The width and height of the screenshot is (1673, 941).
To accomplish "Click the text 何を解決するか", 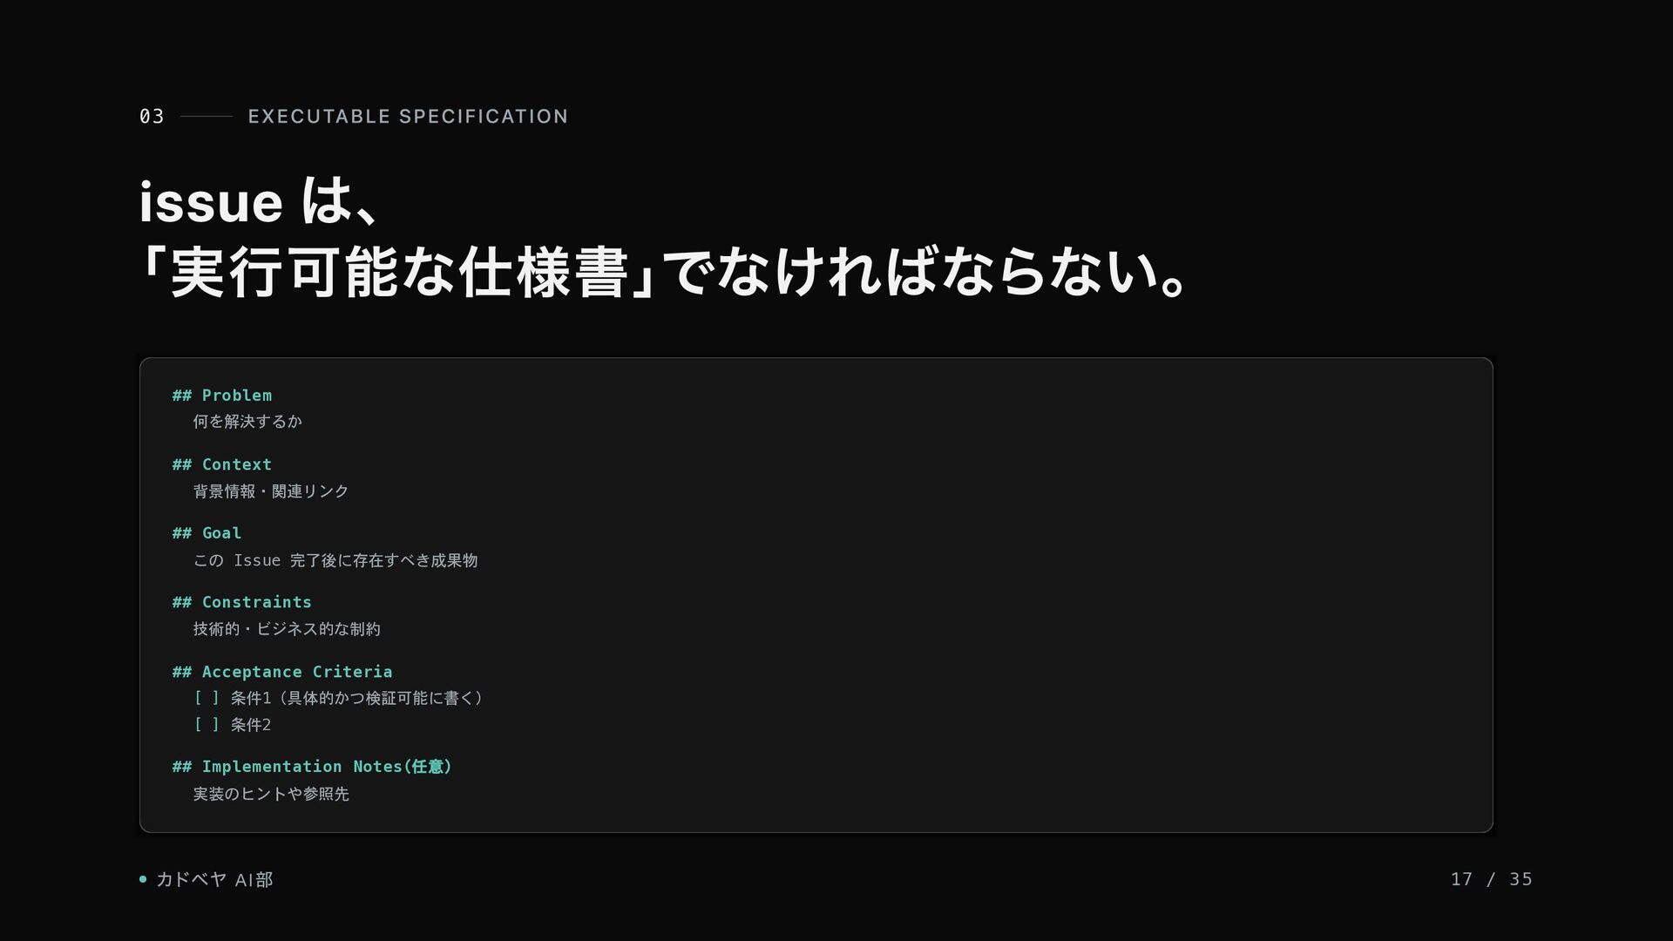I will coord(247,422).
